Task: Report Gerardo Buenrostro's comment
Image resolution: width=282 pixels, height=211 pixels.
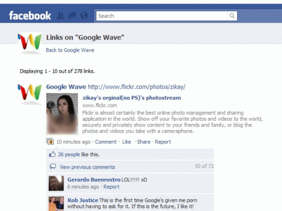Action: 111,187
